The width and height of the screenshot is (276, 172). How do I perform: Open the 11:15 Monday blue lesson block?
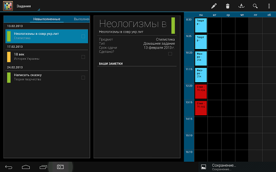tap(201, 75)
